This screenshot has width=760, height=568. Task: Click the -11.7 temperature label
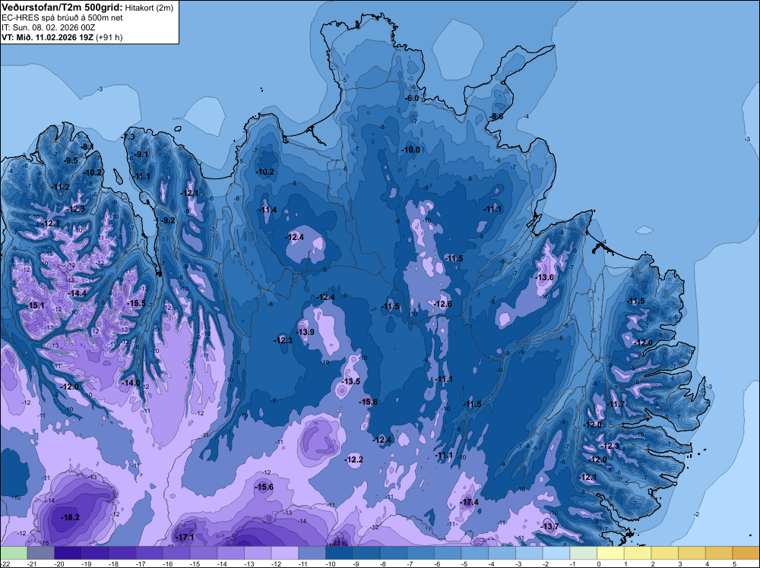point(616,404)
